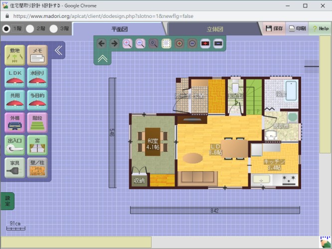Click the redo right arrow icon
The height and width of the screenshot is (249, 332).
[114, 43]
